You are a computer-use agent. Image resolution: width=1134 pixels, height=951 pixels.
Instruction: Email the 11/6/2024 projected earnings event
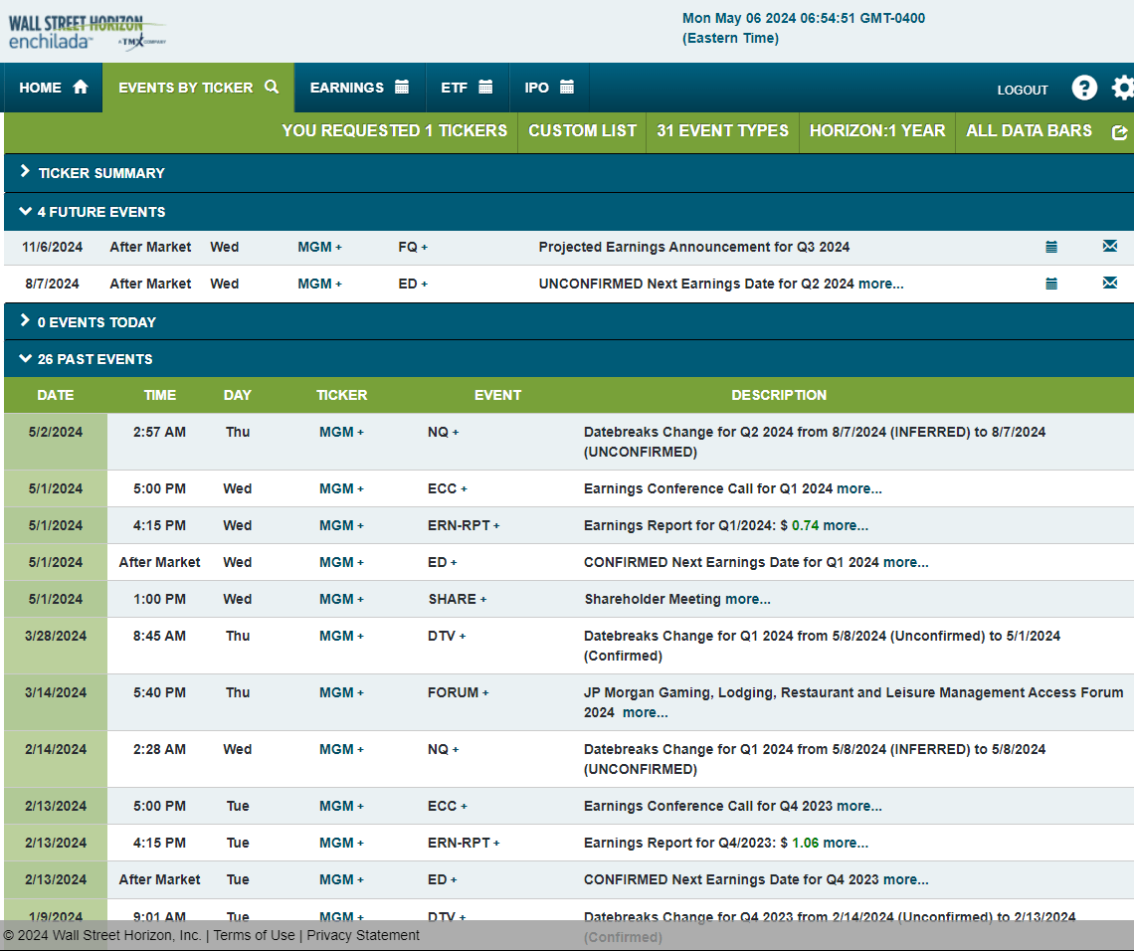pos(1110,246)
